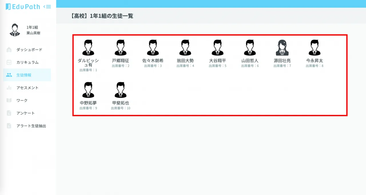Image resolution: width=366 pixels, height=195 pixels.
Task: Click the 生徒情報 people icon
Action: pyautogui.click(x=9, y=75)
